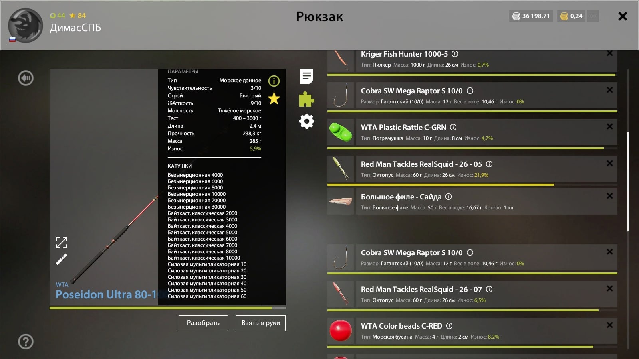The image size is (639, 359).
Task: Open the gear settings icon
Action: [x=307, y=121]
